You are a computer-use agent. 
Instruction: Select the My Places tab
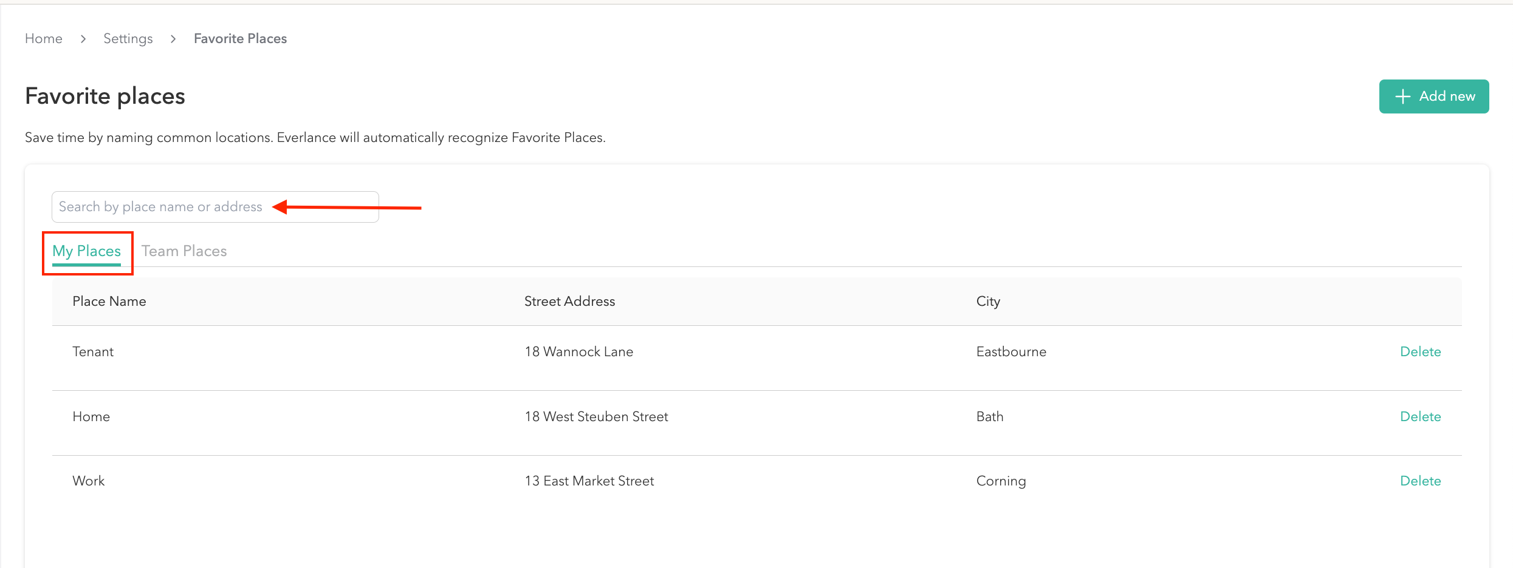click(86, 251)
